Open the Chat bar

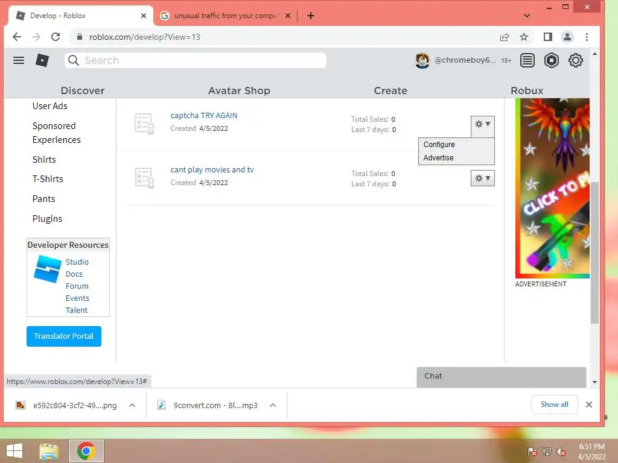click(502, 377)
